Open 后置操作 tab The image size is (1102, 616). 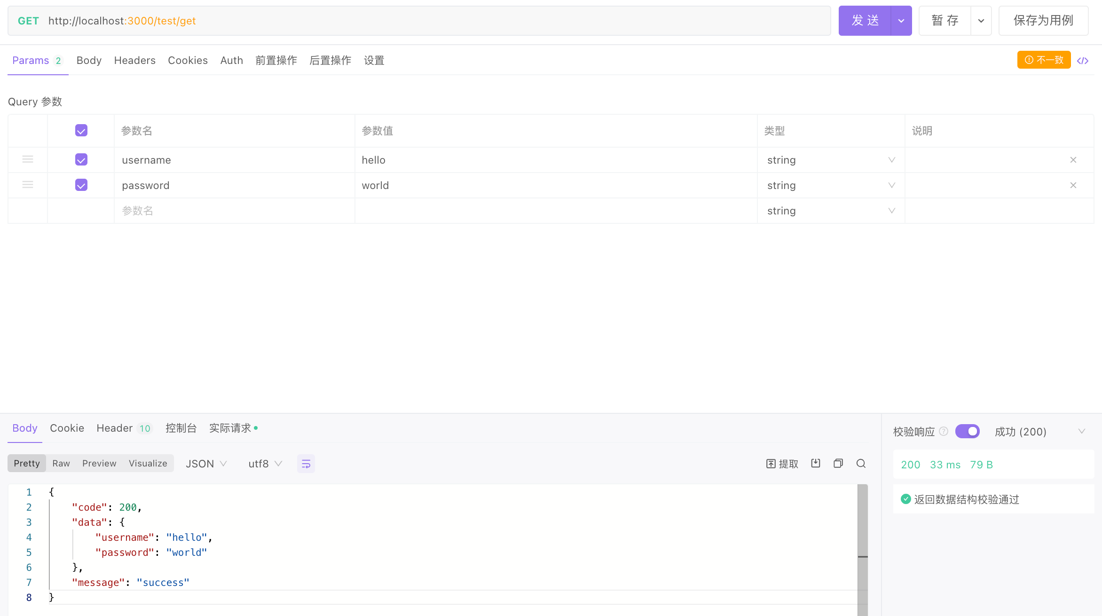(x=330, y=60)
